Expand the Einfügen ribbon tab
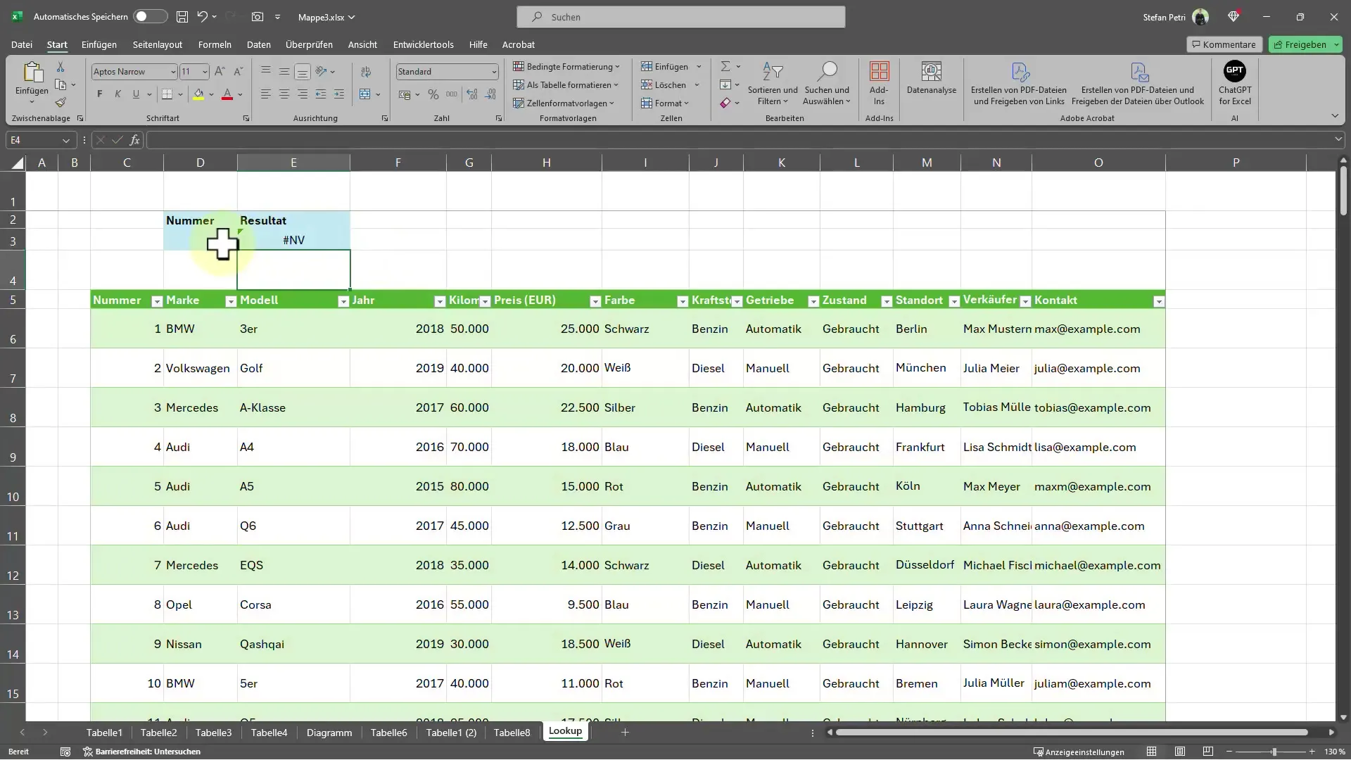Image resolution: width=1351 pixels, height=760 pixels. tap(99, 44)
